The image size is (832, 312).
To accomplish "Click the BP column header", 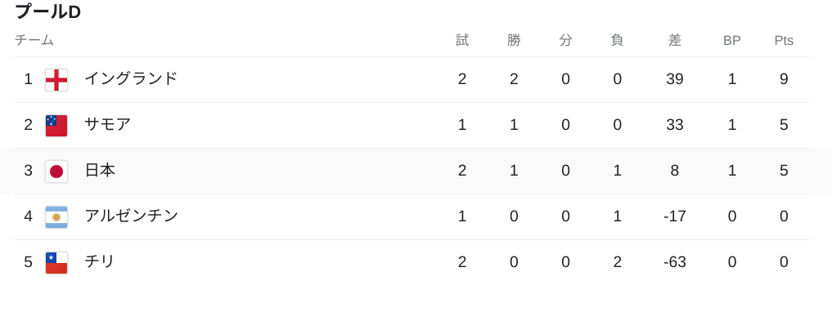I will [731, 40].
